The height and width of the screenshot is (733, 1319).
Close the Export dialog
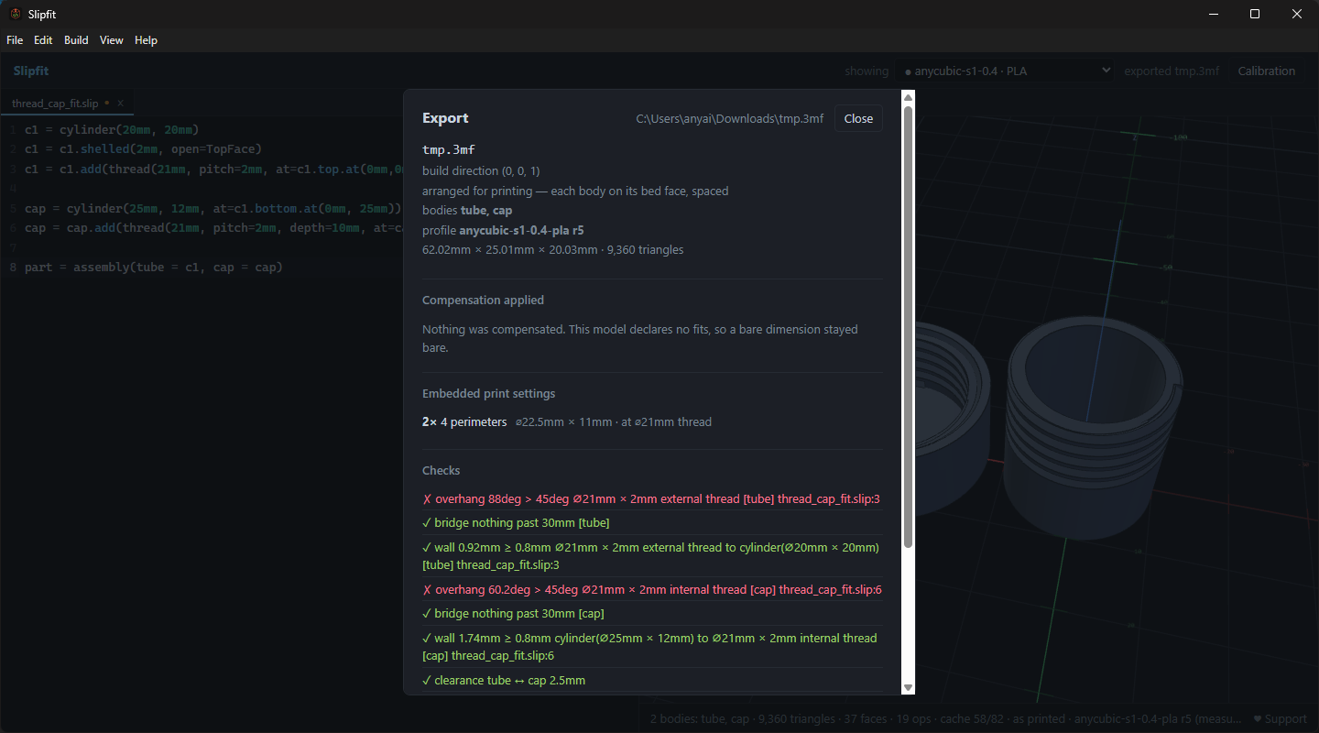click(858, 118)
